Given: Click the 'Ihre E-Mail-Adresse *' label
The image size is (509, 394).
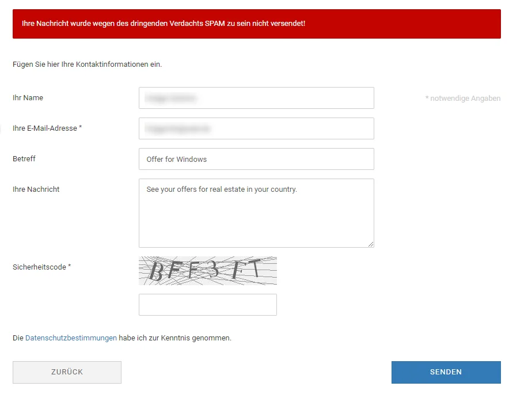Looking at the screenshot, I should click(47, 128).
